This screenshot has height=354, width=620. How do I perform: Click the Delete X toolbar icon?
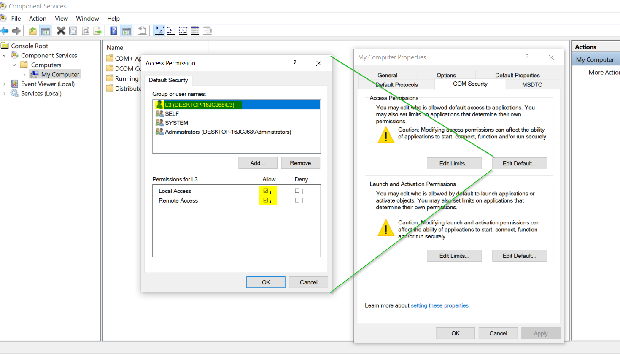(61, 31)
